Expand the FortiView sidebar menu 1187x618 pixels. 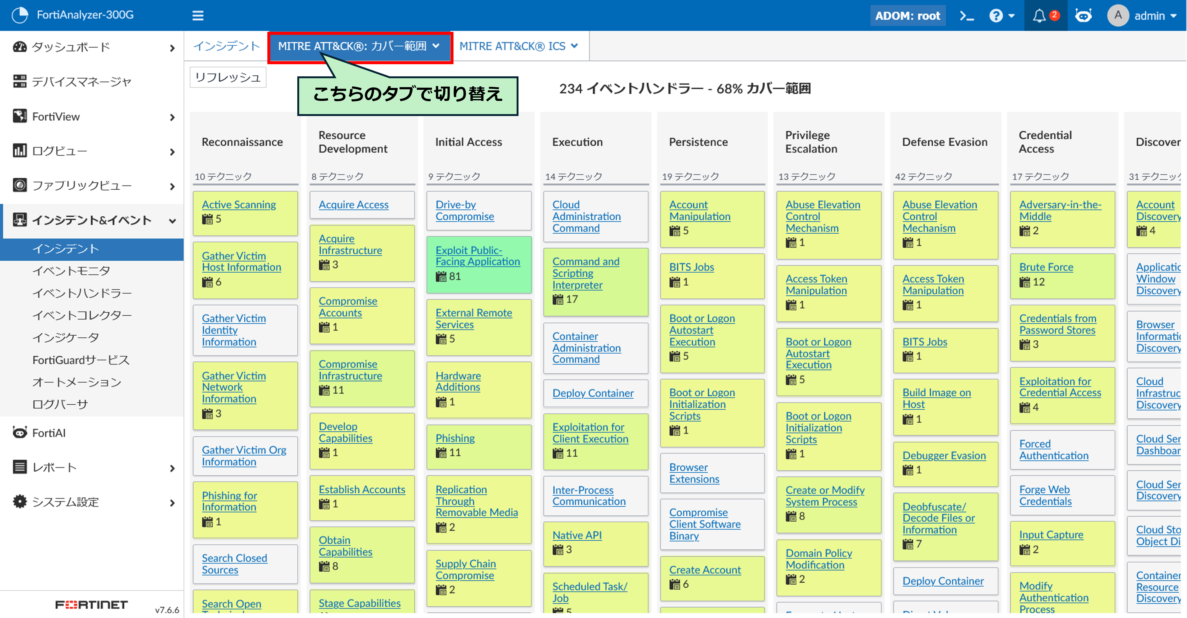172,117
